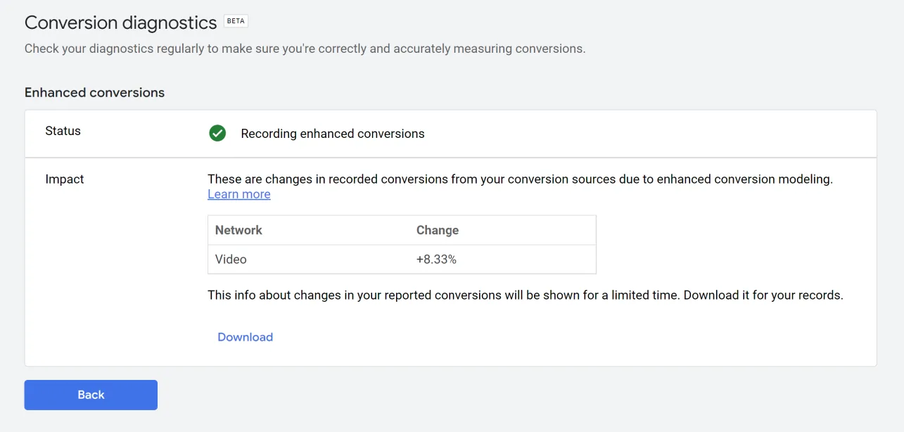This screenshot has width=904, height=432.
Task: Select the Network column header
Action: point(238,230)
